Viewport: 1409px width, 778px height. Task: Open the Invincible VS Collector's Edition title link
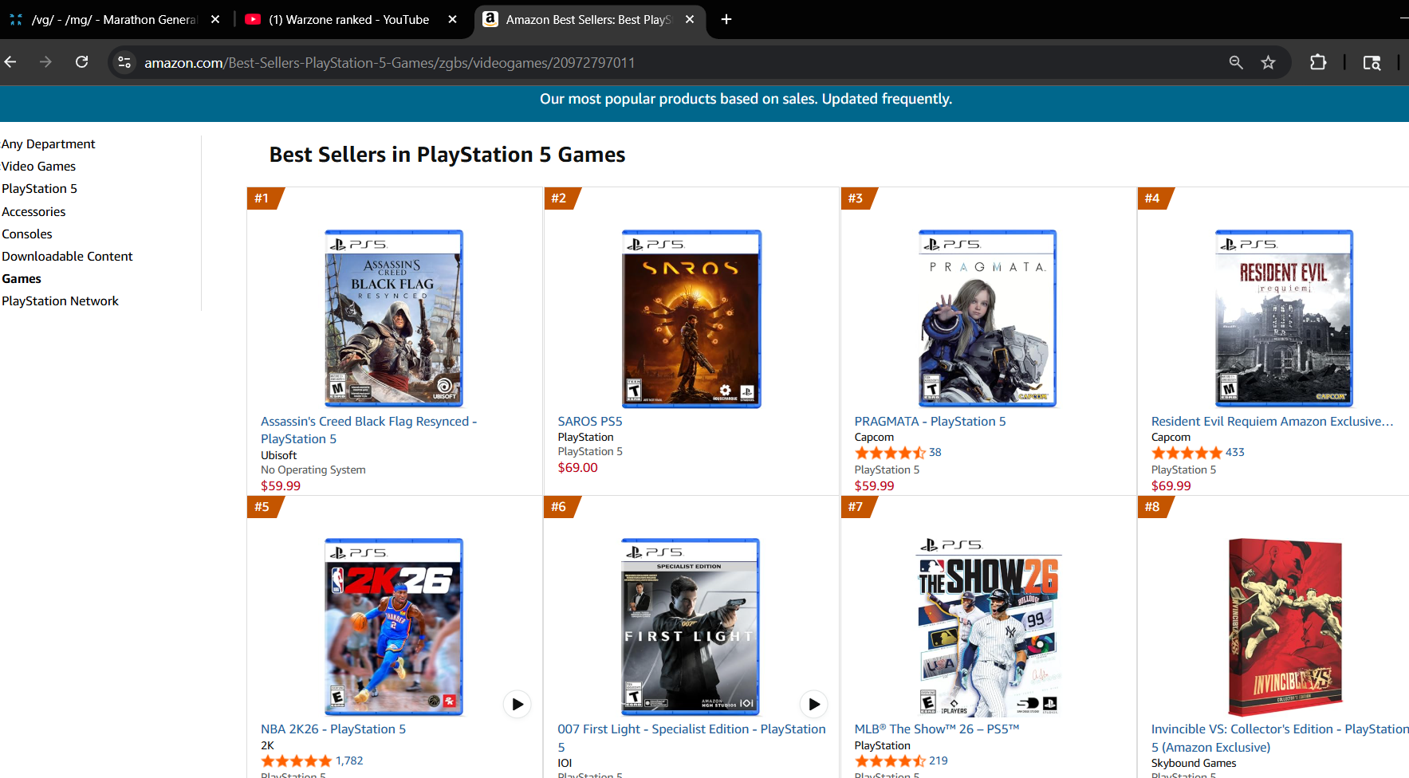point(1280,738)
